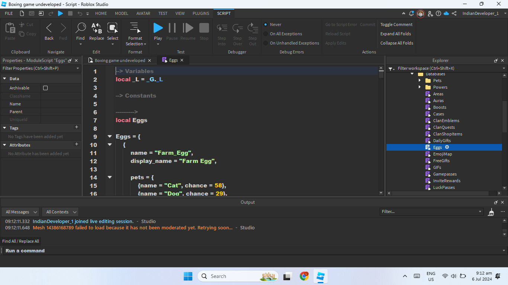Collapse the Data properties section
This screenshot has width=508, height=285.
point(5,79)
